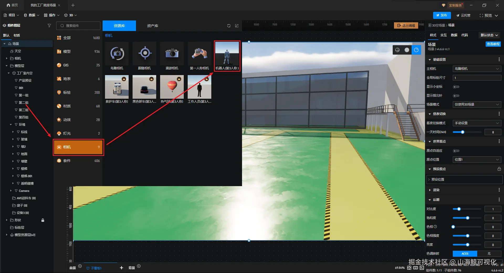Select the Worker (工作人员) third-person item
Screen dimensions: 504x273
click(199, 87)
